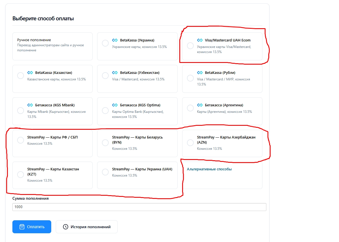Focus the Сумма пополнения input field
Screen dimensions: 339x242
point(139,207)
